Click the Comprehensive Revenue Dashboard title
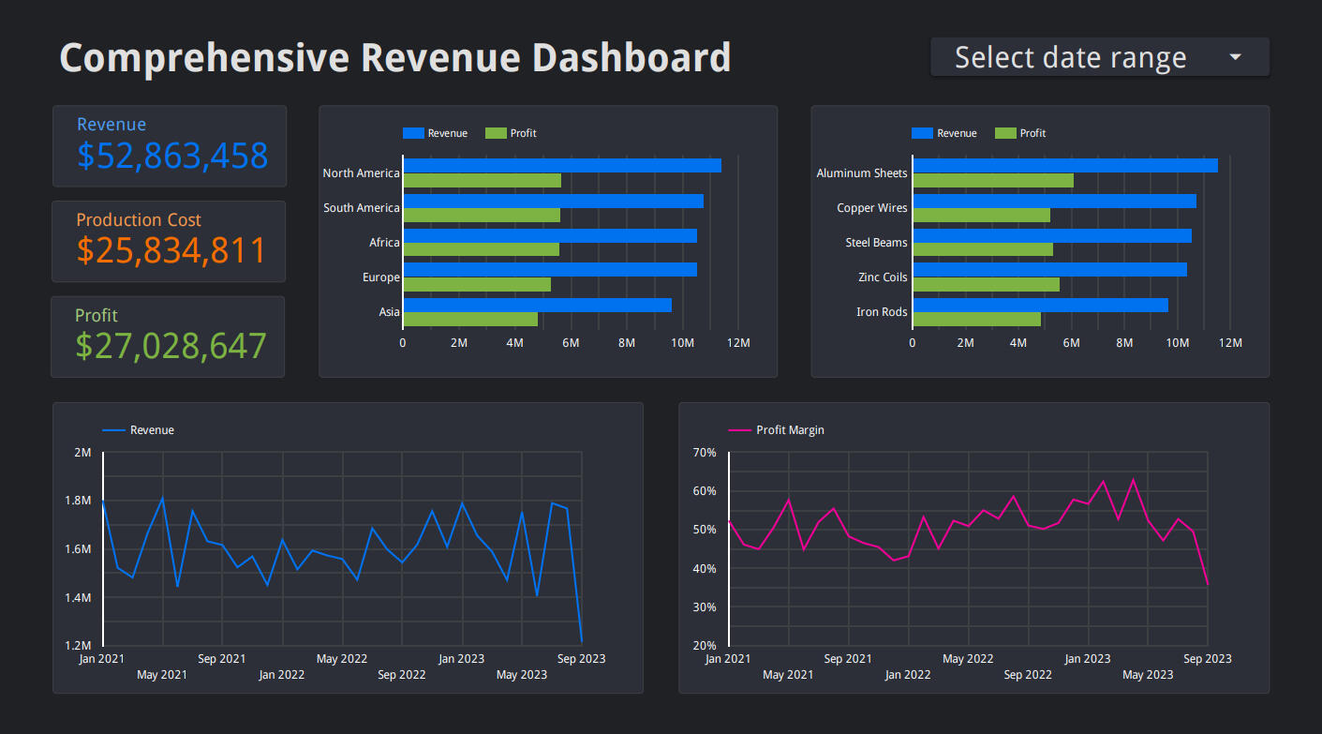The width and height of the screenshot is (1322, 734). (x=394, y=58)
